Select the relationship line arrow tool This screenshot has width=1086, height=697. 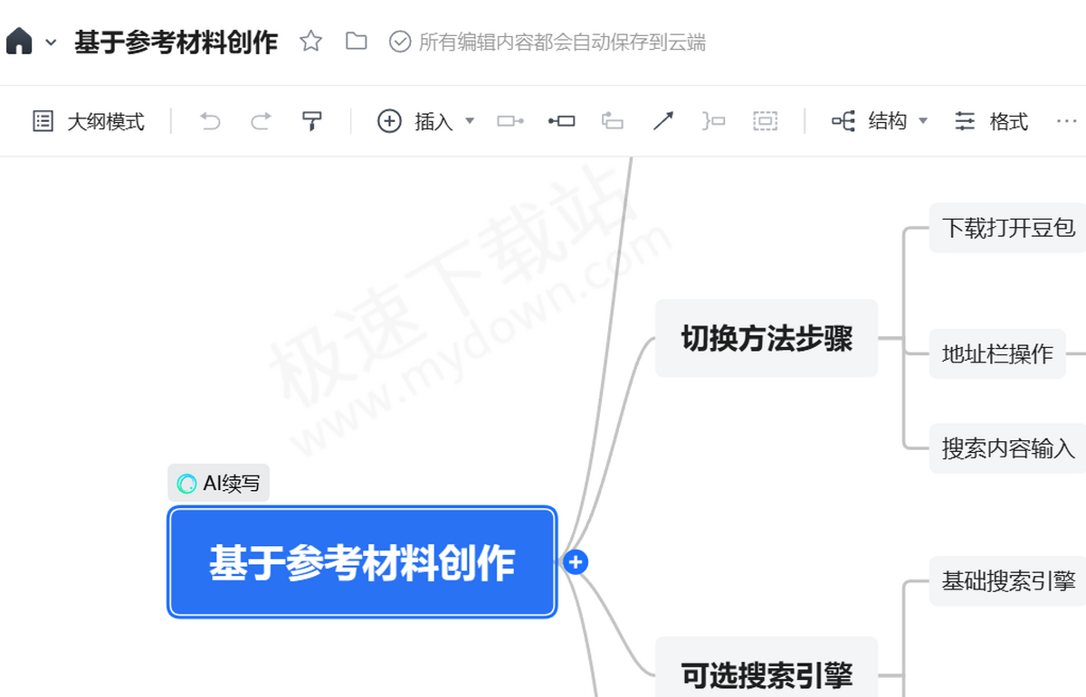pyautogui.click(x=663, y=120)
